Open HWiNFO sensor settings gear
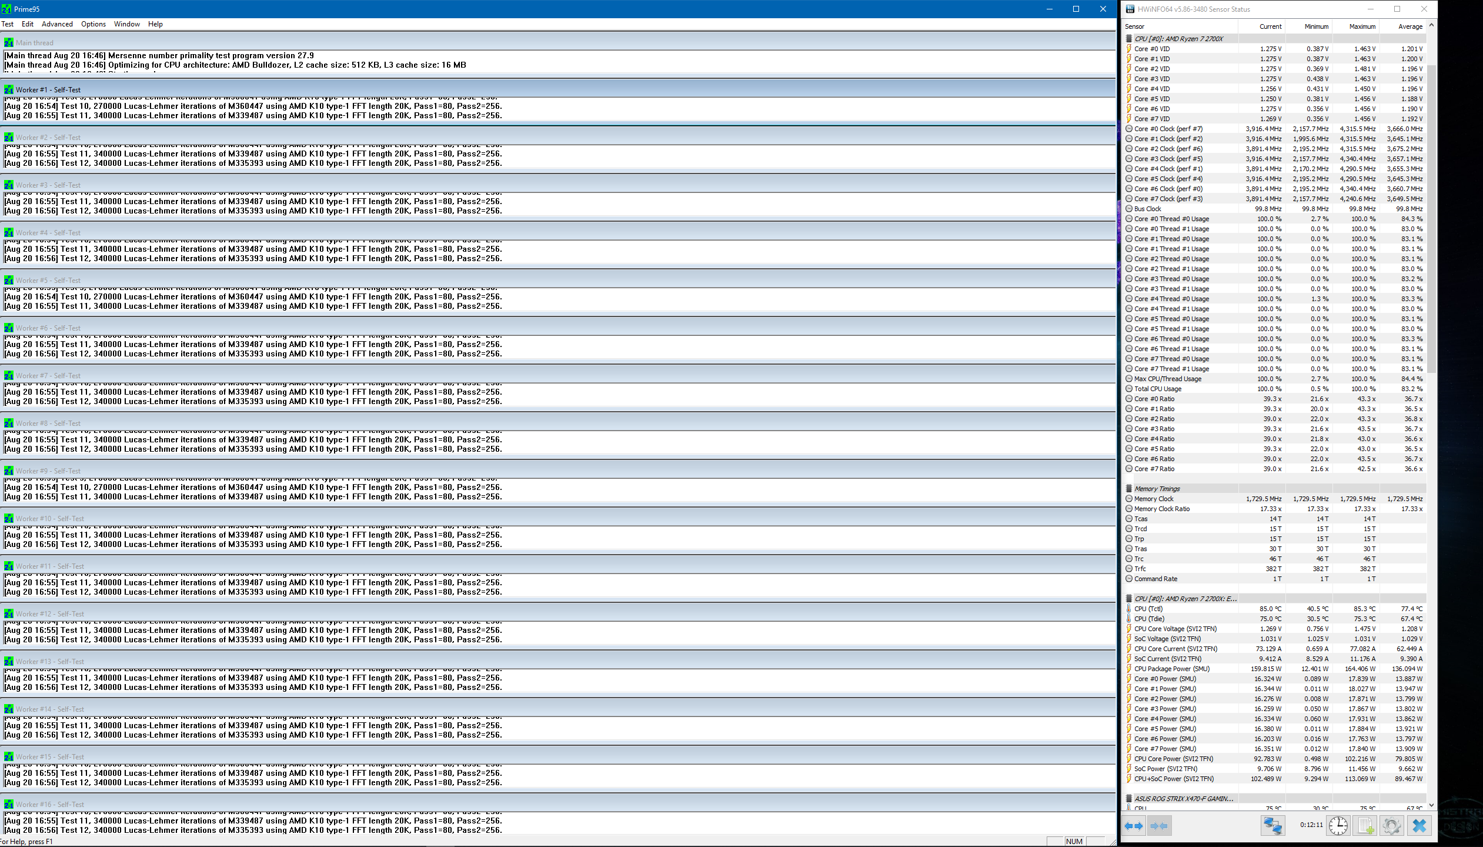The height and width of the screenshot is (847, 1483). (1391, 826)
